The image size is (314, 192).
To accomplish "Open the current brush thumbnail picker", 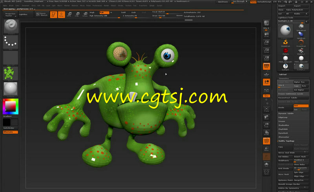I will [x=11, y=26].
